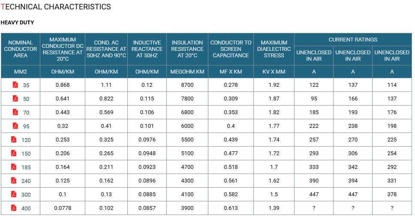Screen dimensions: 415x218
Task: Open the PDF icon for 50 mm2
Action: click(15, 98)
